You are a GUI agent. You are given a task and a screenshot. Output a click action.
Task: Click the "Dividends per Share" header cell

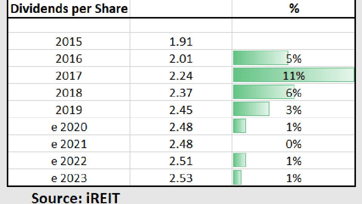69,9
